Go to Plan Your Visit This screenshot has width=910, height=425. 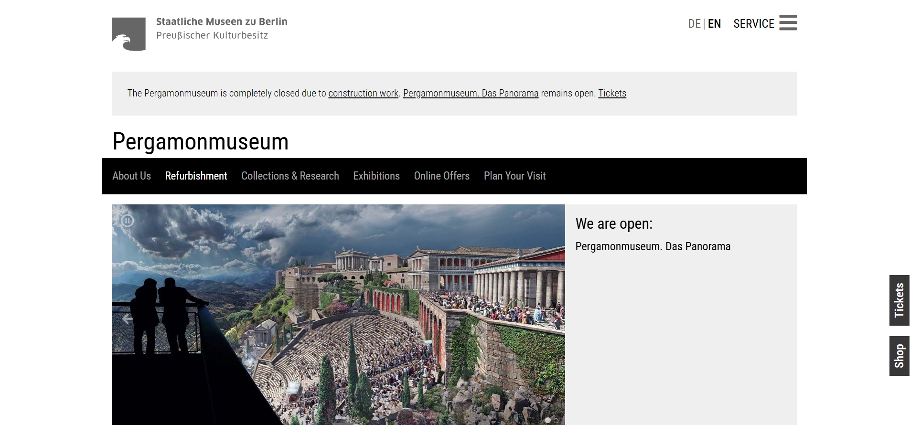point(514,176)
